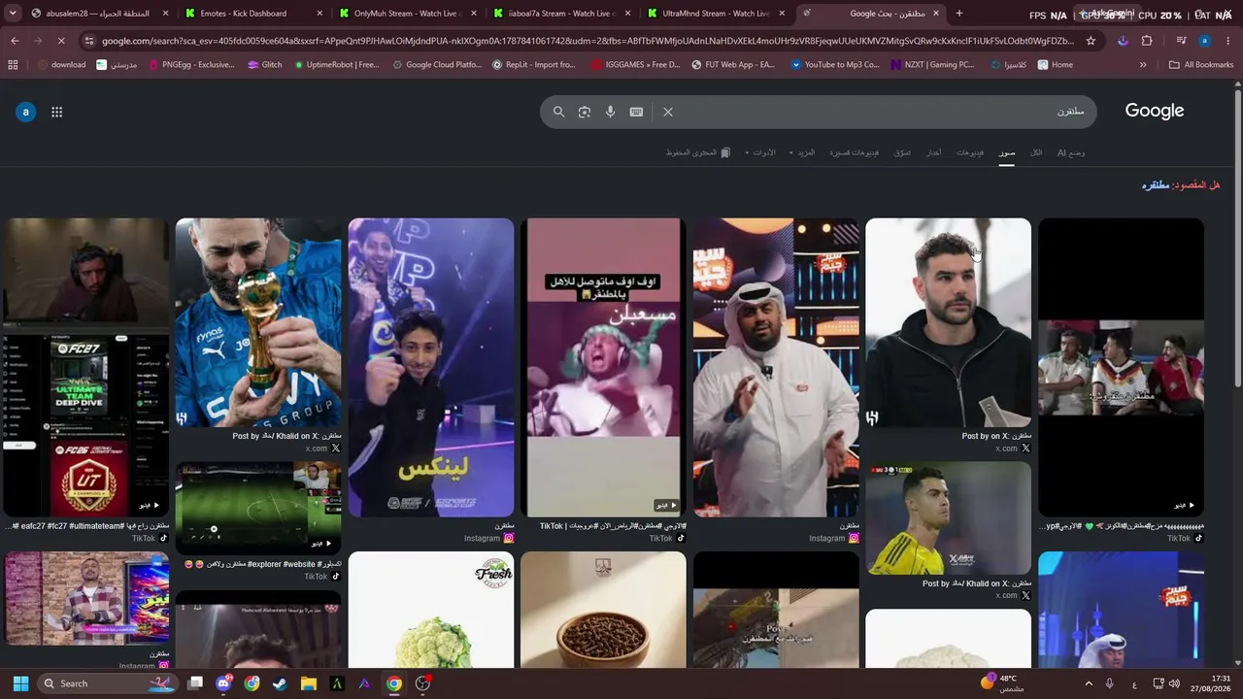Expand the المزيد dropdown
The image size is (1243, 699).
point(802,152)
